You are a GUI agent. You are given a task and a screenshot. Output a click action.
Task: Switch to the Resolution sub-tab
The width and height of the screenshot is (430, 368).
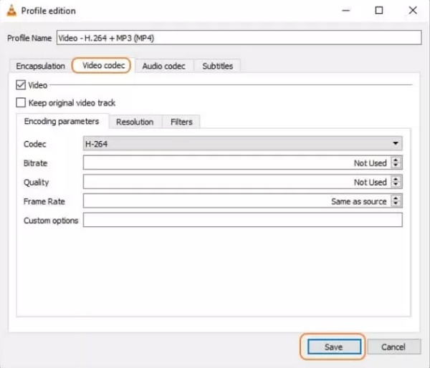point(135,122)
